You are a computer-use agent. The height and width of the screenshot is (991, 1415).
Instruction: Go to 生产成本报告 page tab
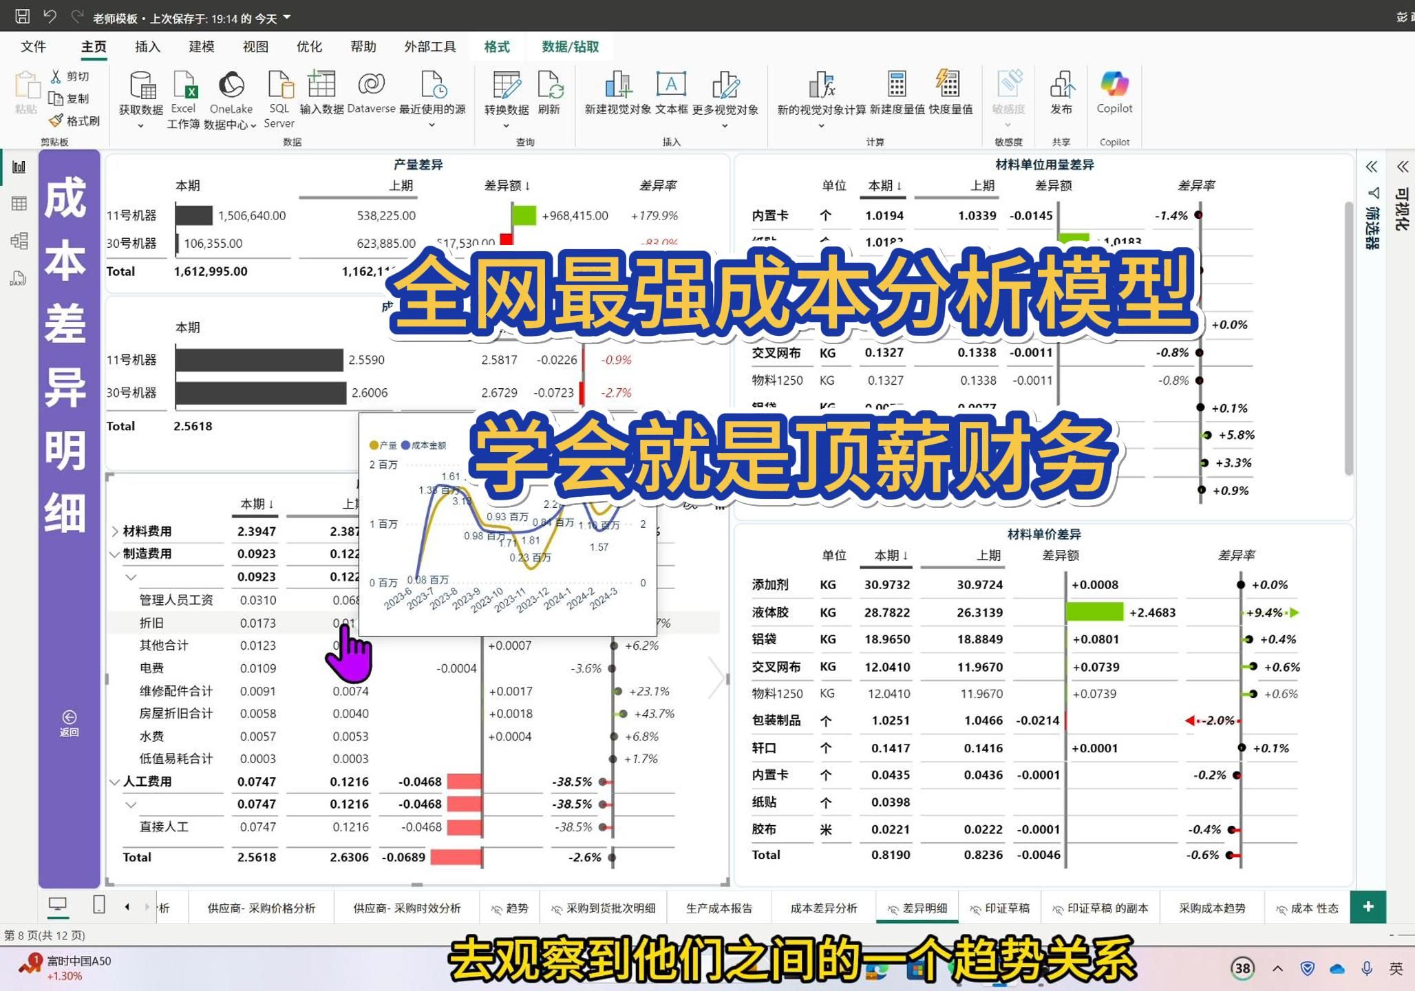(x=719, y=908)
